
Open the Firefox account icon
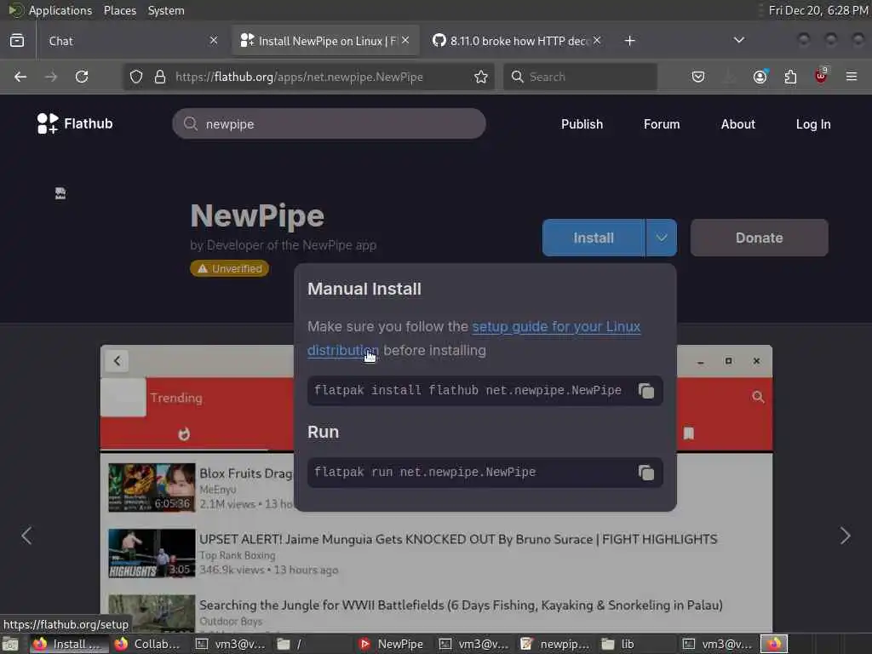coord(760,77)
